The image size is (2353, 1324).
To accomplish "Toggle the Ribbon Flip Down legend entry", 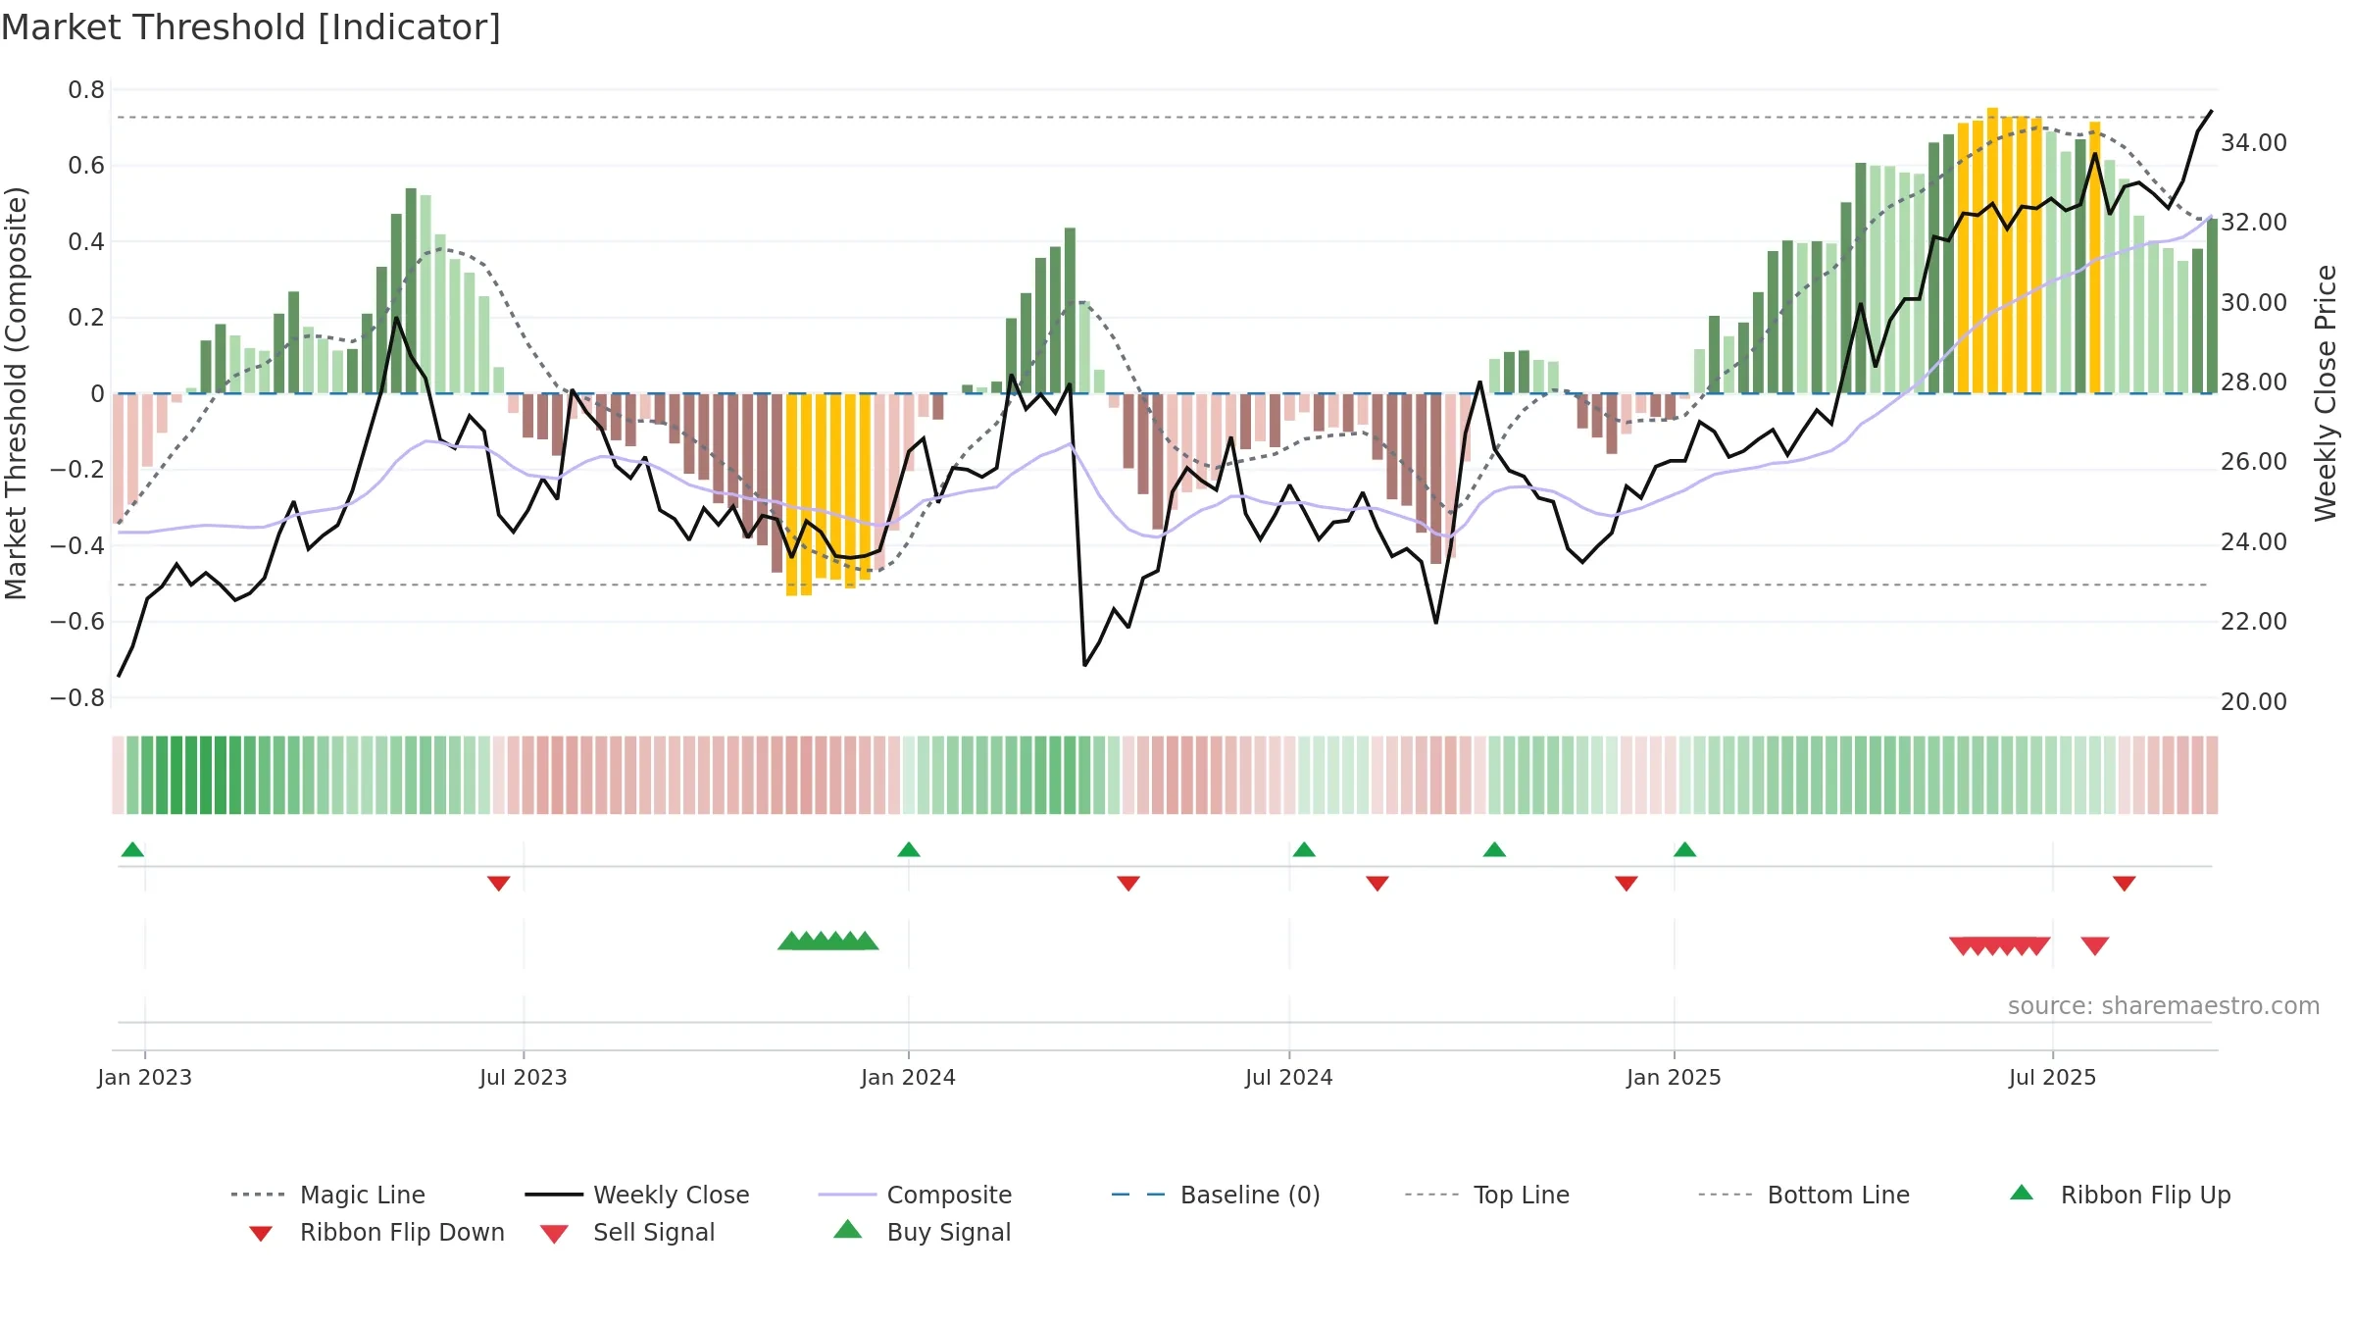I will pyautogui.click(x=375, y=1232).
